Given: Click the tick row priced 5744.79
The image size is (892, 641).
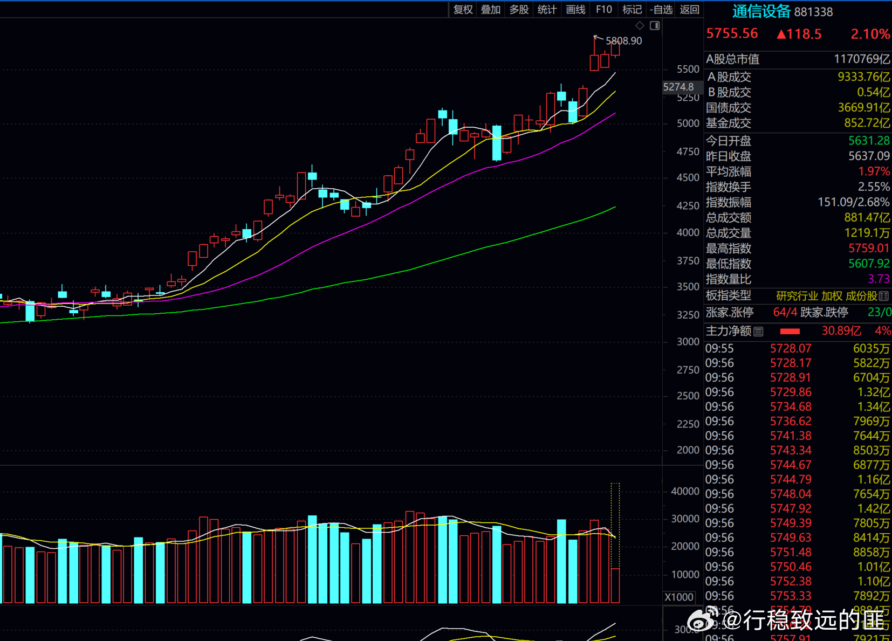Looking at the screenshot, I should coord(798,480).
